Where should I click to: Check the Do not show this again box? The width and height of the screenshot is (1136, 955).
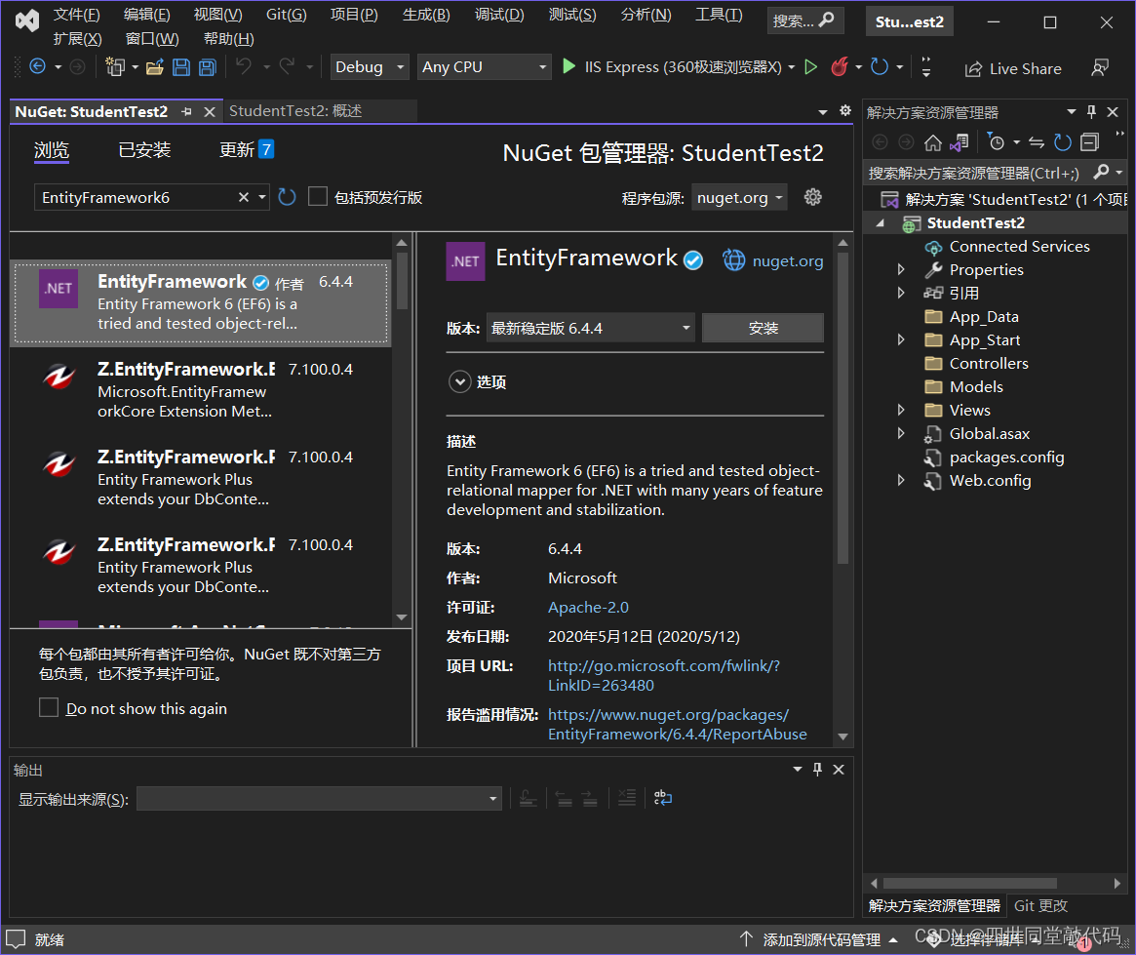[49, 707]
